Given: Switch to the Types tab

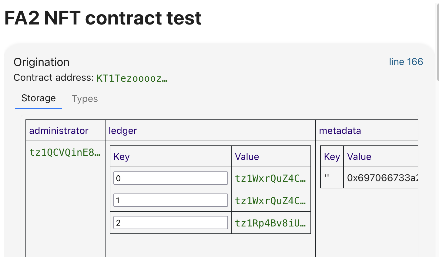Looking at the screenshot, I should tap(85, 99).
